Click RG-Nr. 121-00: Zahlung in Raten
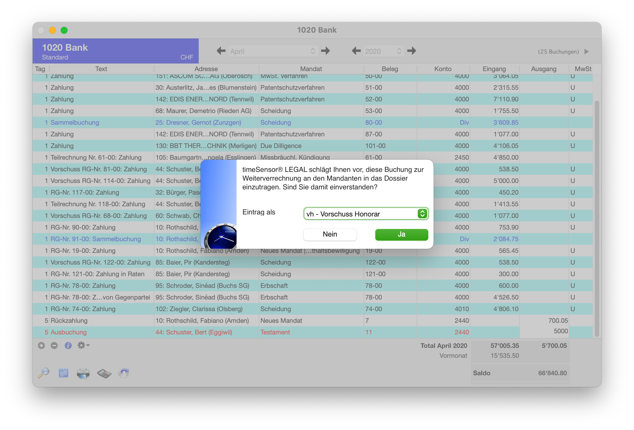Image resolution: width=634 pixels, height=430 pixels. pyautogui.click(x=98, y=274)
